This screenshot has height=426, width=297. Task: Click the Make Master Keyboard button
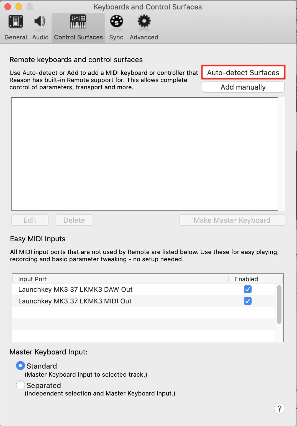tap(232, 220)
